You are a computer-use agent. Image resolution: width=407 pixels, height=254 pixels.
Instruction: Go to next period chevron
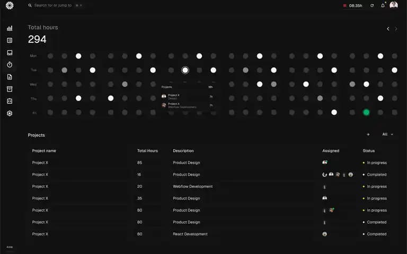pos(396,29)
